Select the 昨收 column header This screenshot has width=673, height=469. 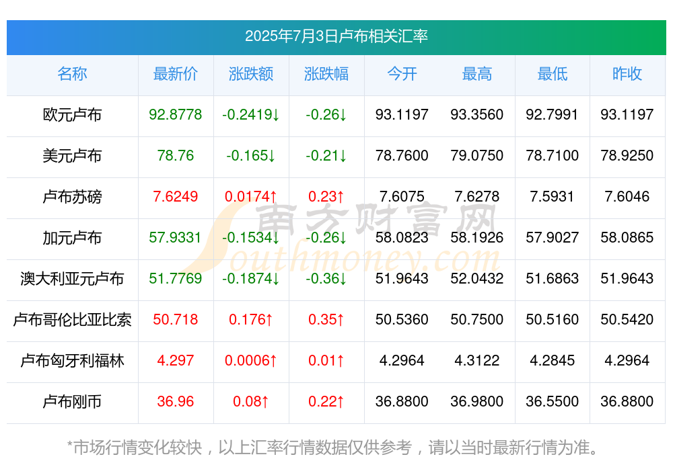627,74
